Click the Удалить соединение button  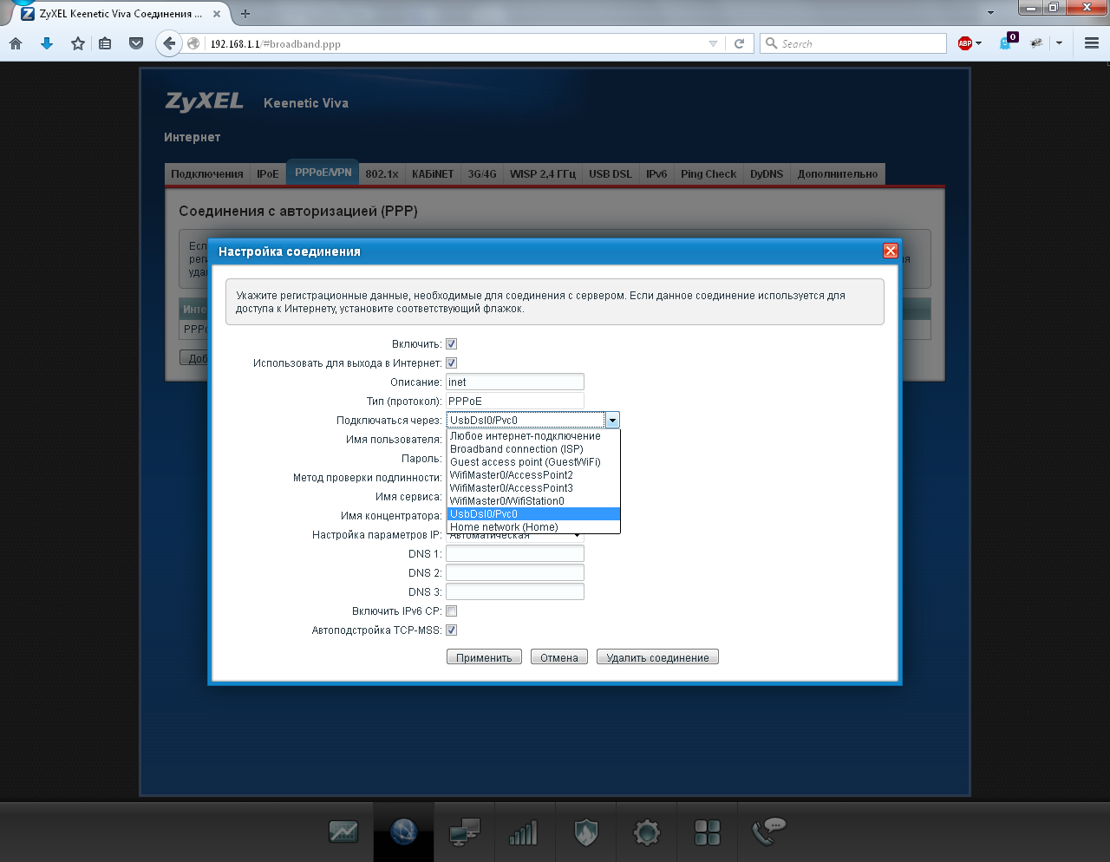pos(657,657)
